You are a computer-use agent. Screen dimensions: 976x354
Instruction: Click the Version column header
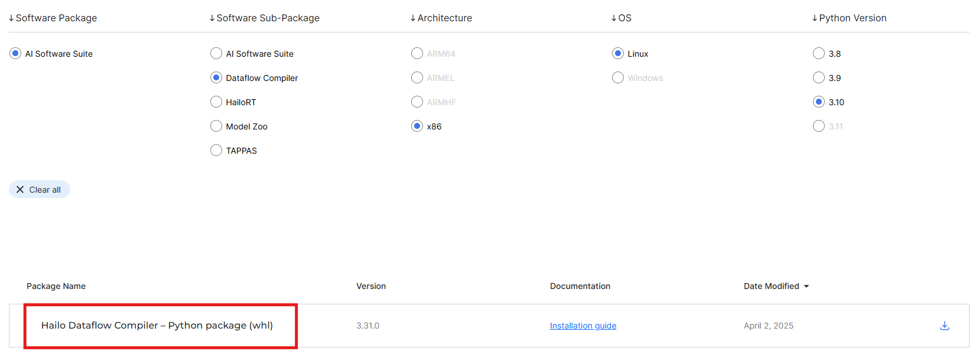(x=371, y=286)
